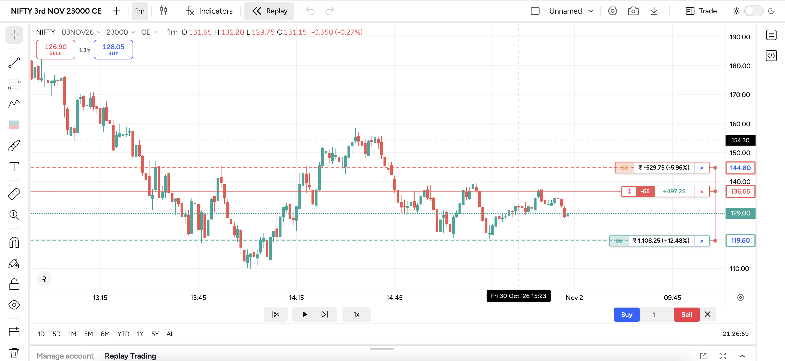This screenshot has height=361, width=785.
Task: Redo action arrow
Action: click(330, 11)
